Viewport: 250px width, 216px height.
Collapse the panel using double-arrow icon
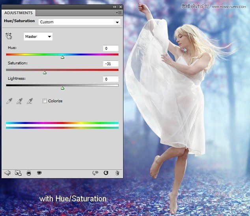pos(115,7)
